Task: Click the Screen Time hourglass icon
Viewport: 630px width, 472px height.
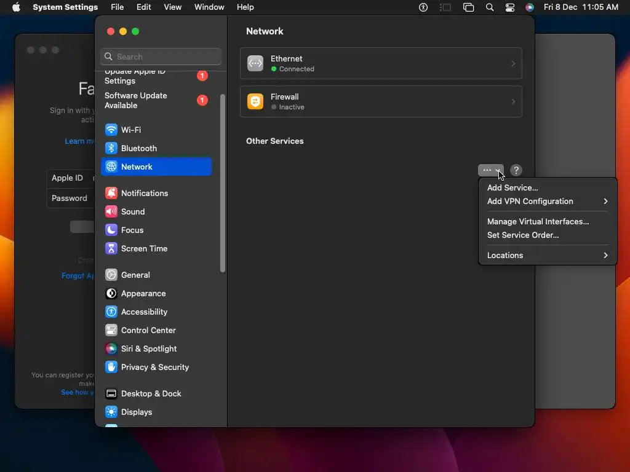Action: coord(111,248)
